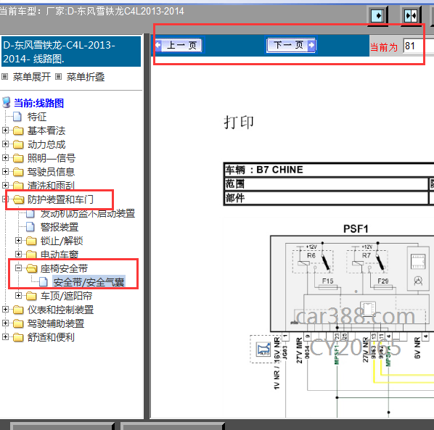This screenshot has width=434, height=430.
Task: Expand the 舒适和便利 folder
Action: [5, 336]
